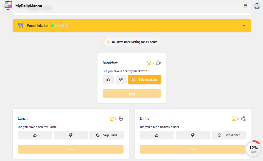Viewport: 263px width, 161px height.
Task: Select thumbs up for healthy breakfast
Action: click(x=108, y=80)
